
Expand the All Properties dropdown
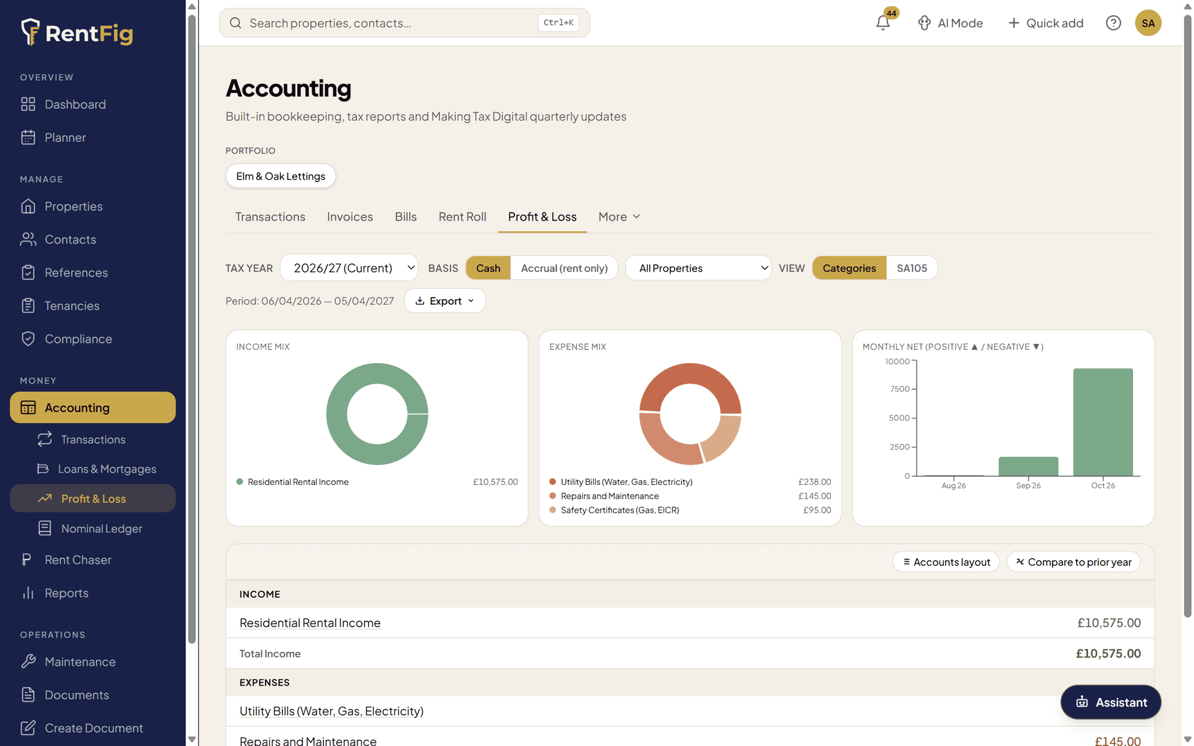click(698, 268)
